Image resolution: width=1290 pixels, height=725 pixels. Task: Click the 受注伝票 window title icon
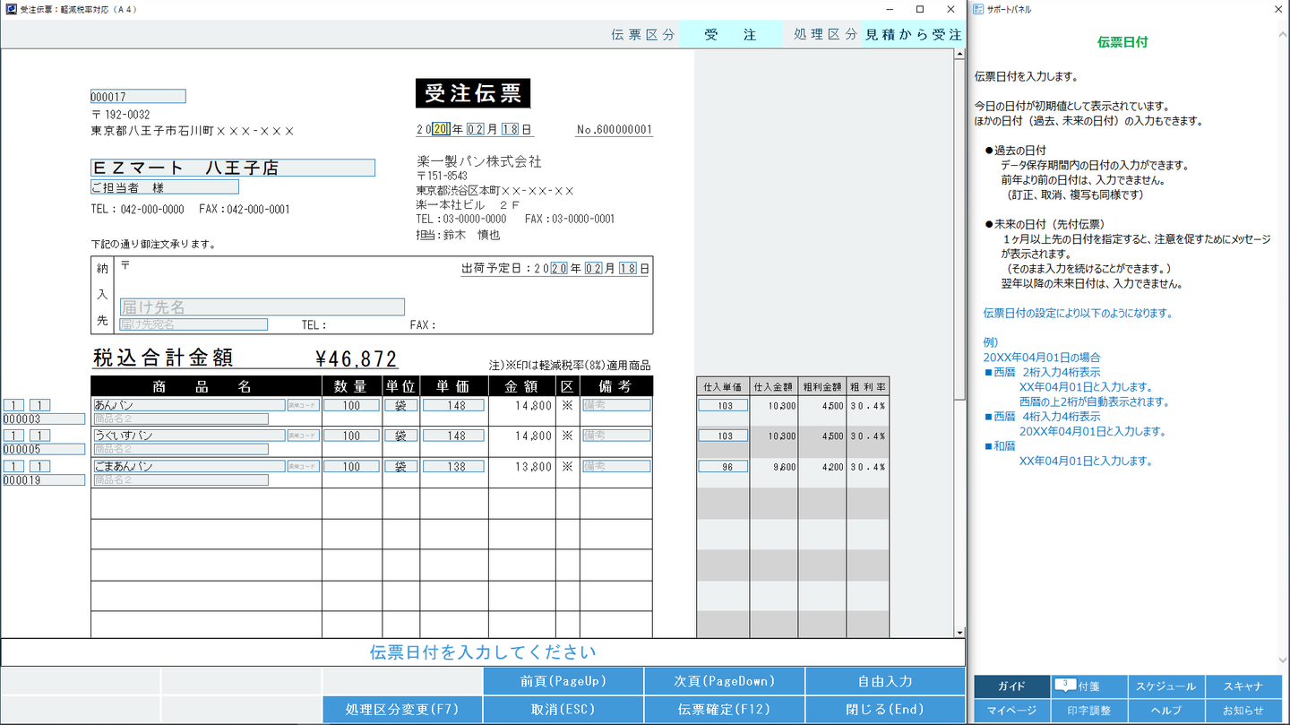coord(10,9)
